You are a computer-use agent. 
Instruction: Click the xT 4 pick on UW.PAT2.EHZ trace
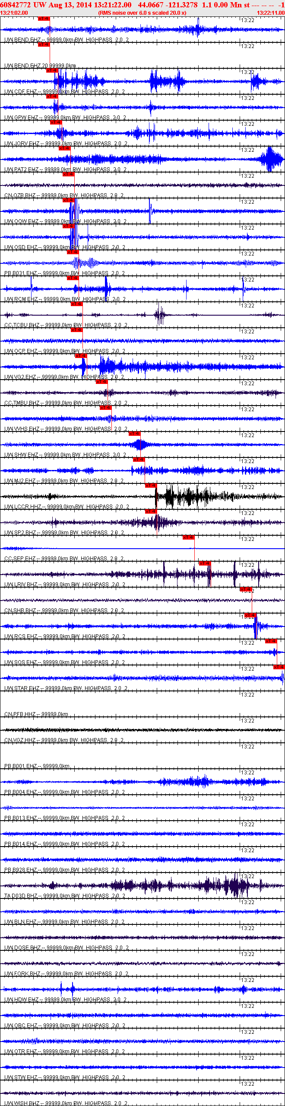point(64,148)
